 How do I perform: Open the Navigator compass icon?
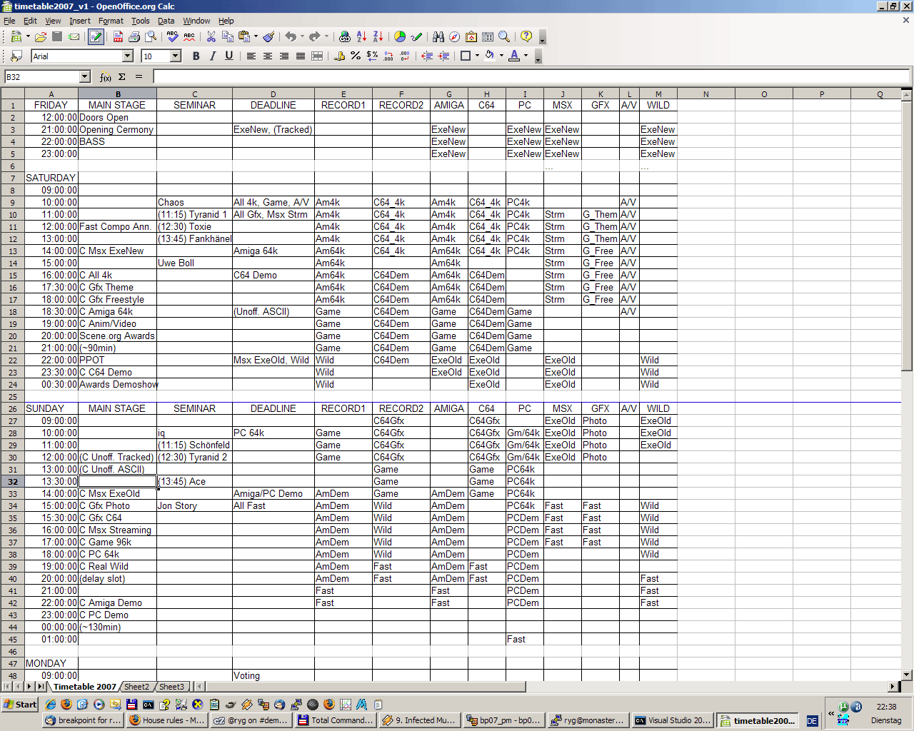click(455, 36)
